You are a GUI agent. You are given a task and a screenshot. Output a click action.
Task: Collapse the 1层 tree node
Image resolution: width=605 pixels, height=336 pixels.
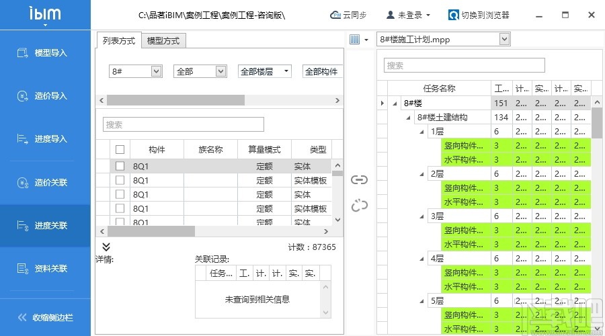(421, 132)
